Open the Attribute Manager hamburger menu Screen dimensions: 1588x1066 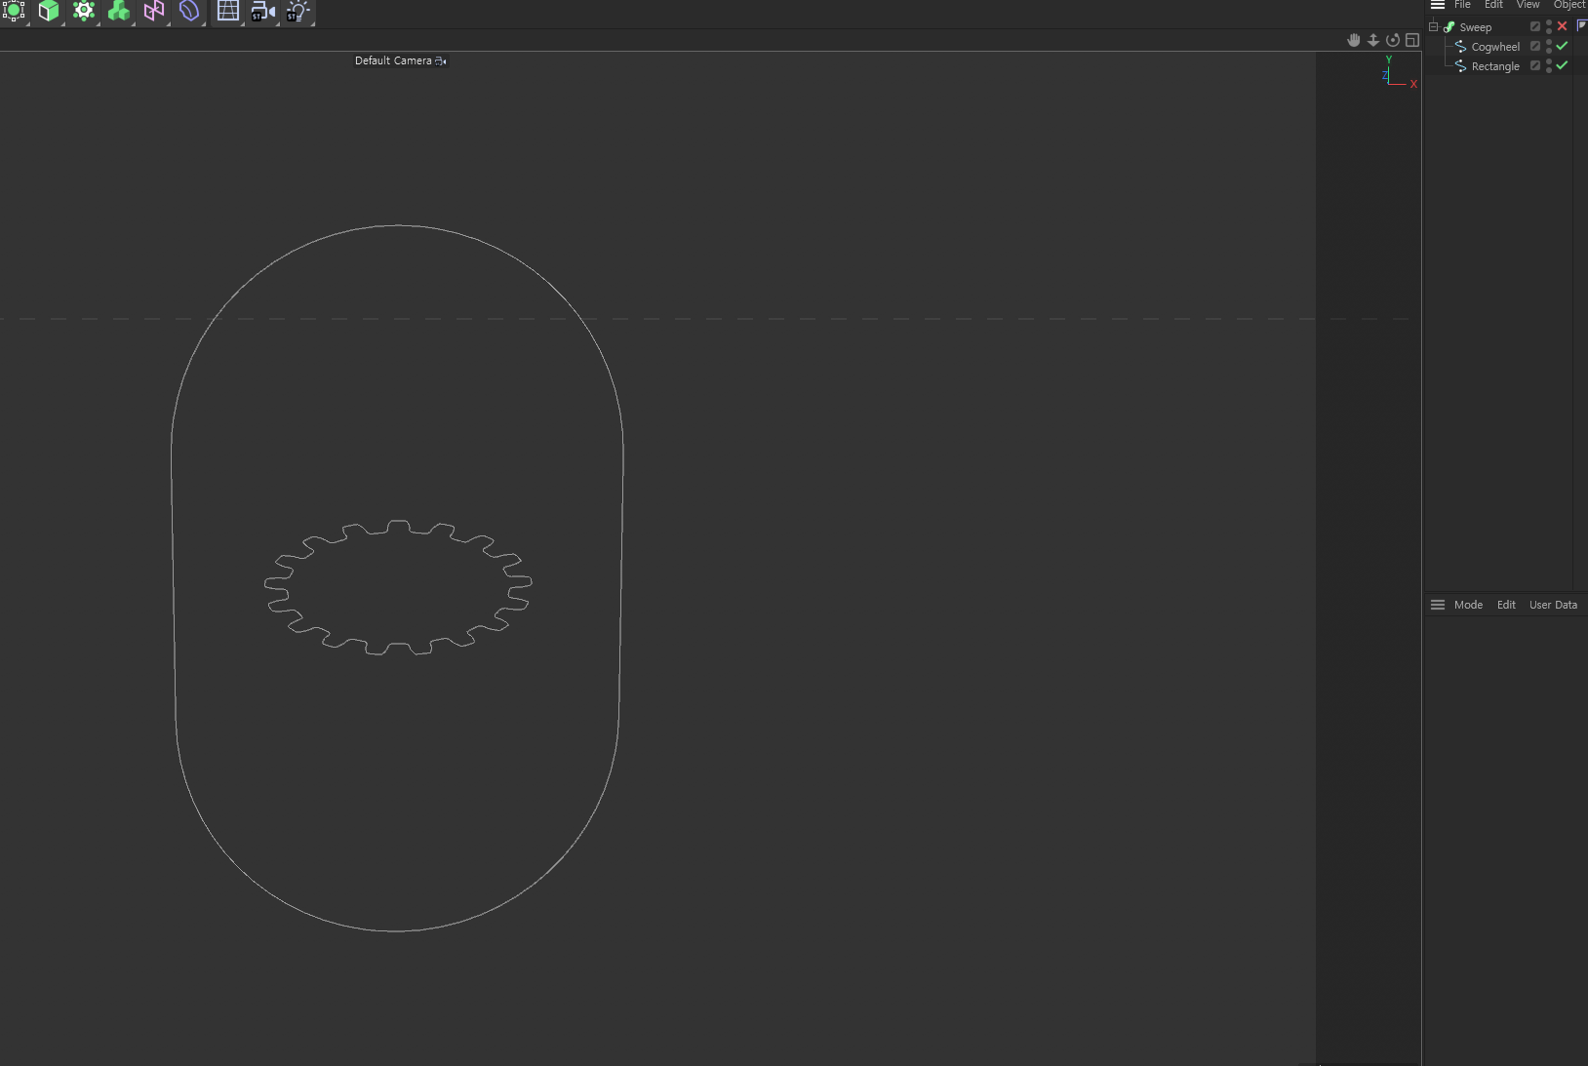(x=1438, y=605)
